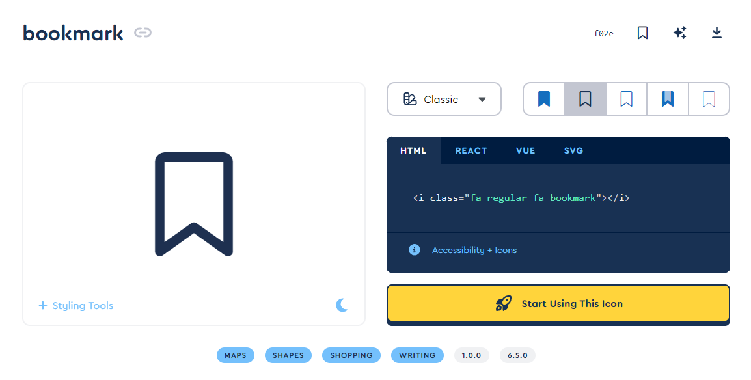Open the Accessibility + Icons link
This screenshot has width=751, height=380.
(474, 250)
